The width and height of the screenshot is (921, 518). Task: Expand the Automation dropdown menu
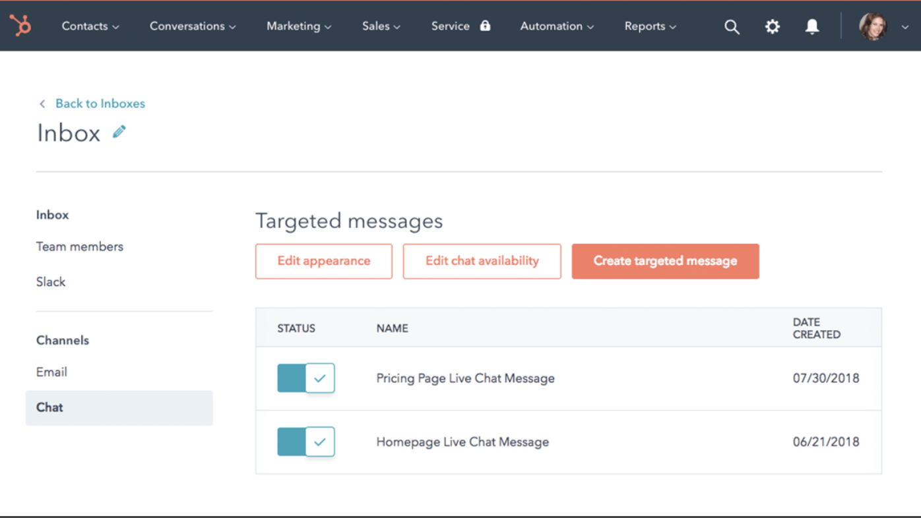pos(557,26)
